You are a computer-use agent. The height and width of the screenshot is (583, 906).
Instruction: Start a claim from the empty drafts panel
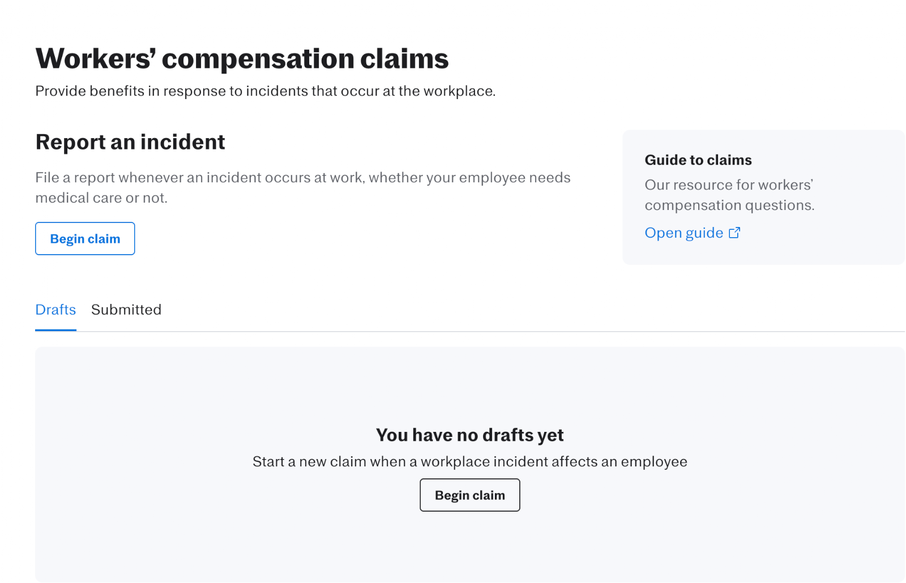click(x=469, y=495)
